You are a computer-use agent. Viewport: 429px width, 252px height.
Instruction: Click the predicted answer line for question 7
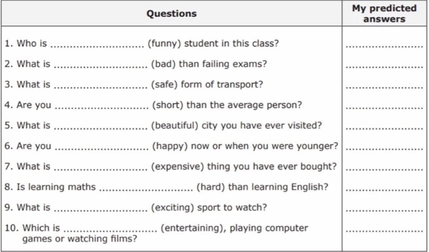pos(384,168)
